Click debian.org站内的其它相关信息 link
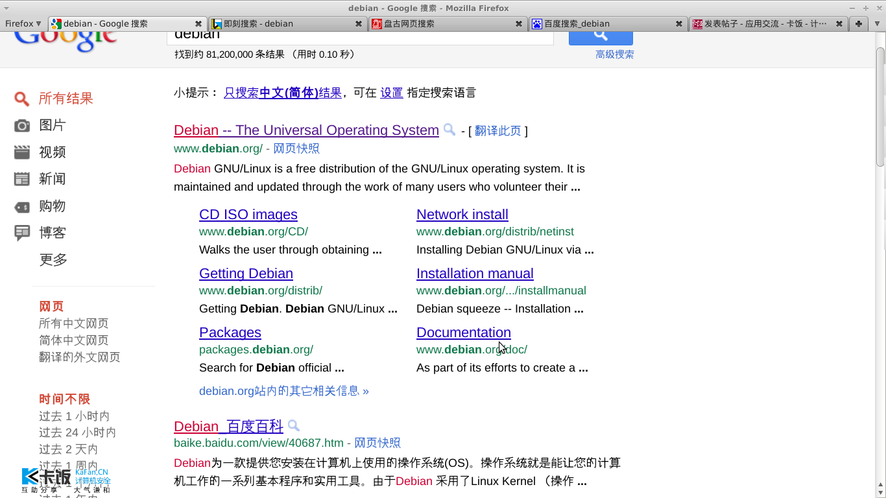The width and height of the screenshot is (886, 498). 284,391
